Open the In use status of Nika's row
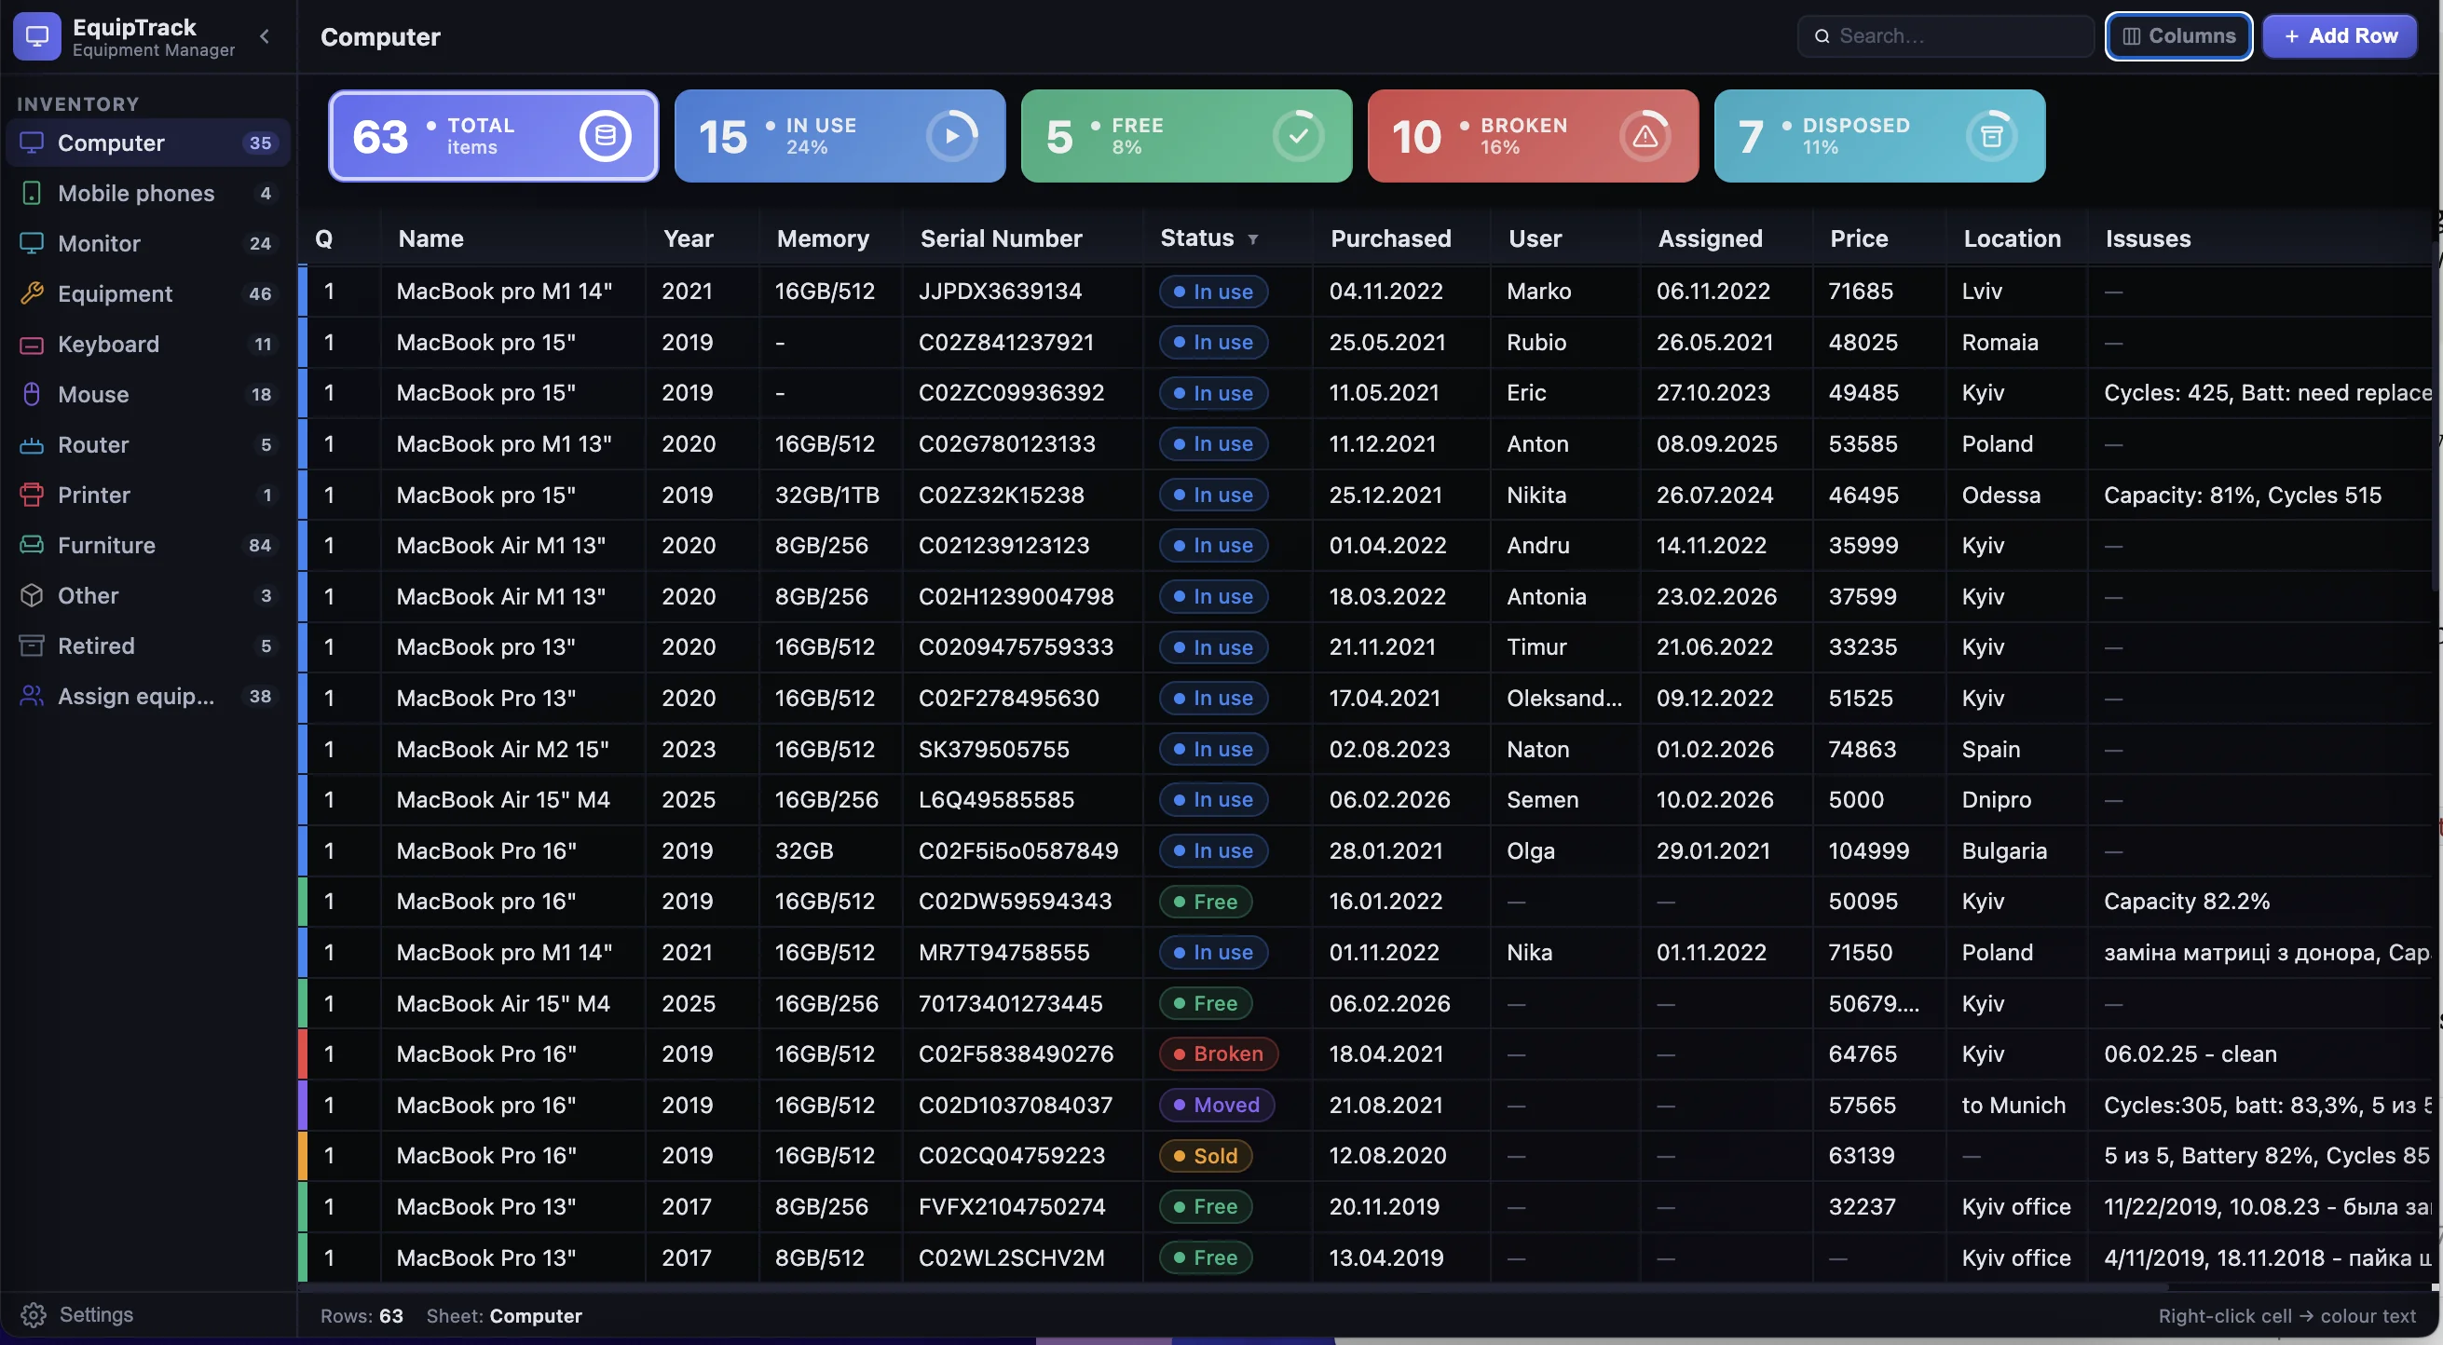The height and width of the screenshot is (1345, 2443). click(1213, 953)
